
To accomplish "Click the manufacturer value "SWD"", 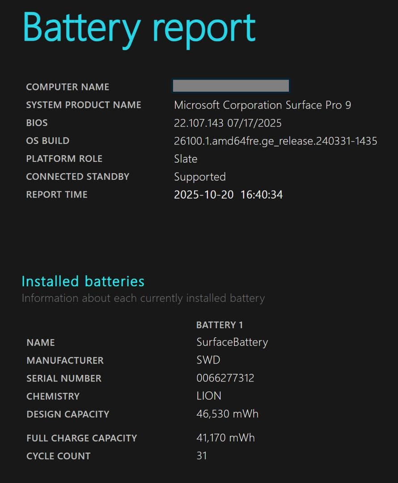I will click(208, 360).
